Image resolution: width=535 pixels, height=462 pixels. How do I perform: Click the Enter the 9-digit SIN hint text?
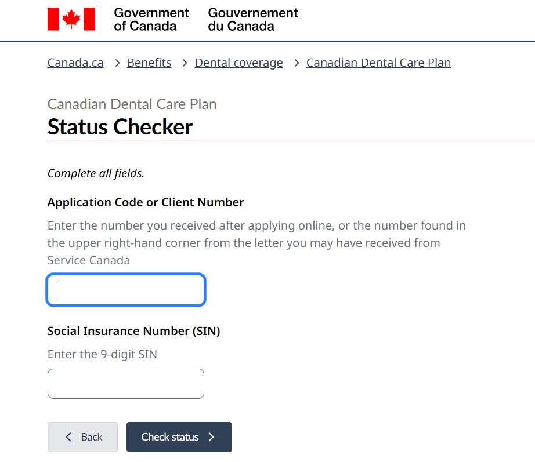pyautogui.click(x=102, y=354)
